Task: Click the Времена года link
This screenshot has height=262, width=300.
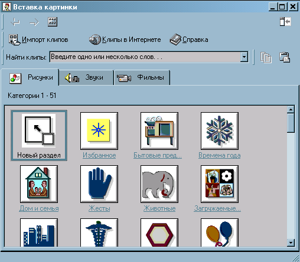Action: (x=220, y=155)
